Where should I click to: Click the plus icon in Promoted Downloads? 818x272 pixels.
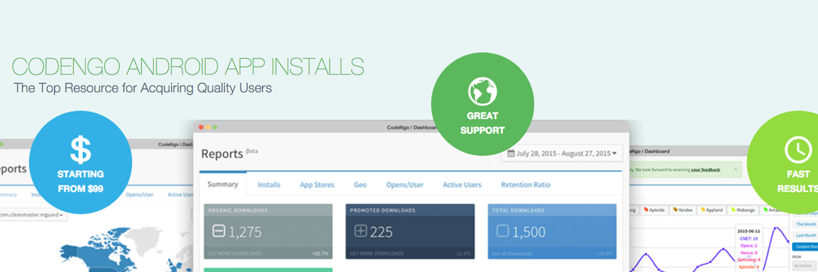click(361, 232)
